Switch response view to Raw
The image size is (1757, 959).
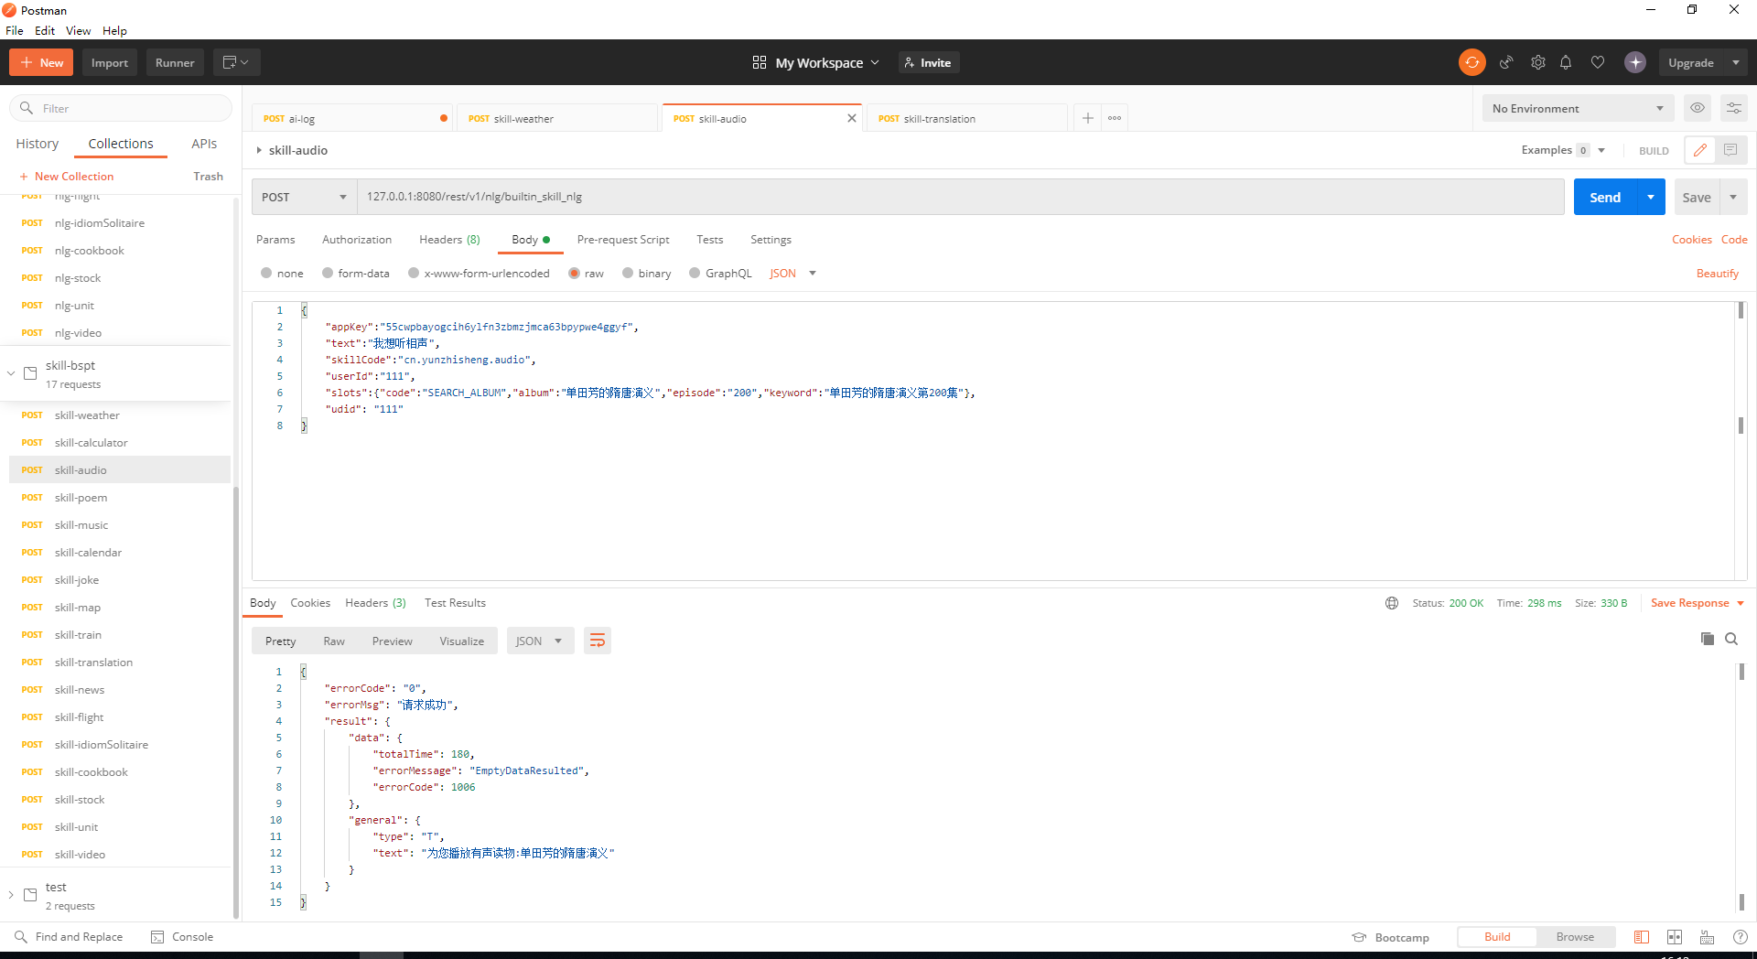pyautogui.click(x=334, y=641)
